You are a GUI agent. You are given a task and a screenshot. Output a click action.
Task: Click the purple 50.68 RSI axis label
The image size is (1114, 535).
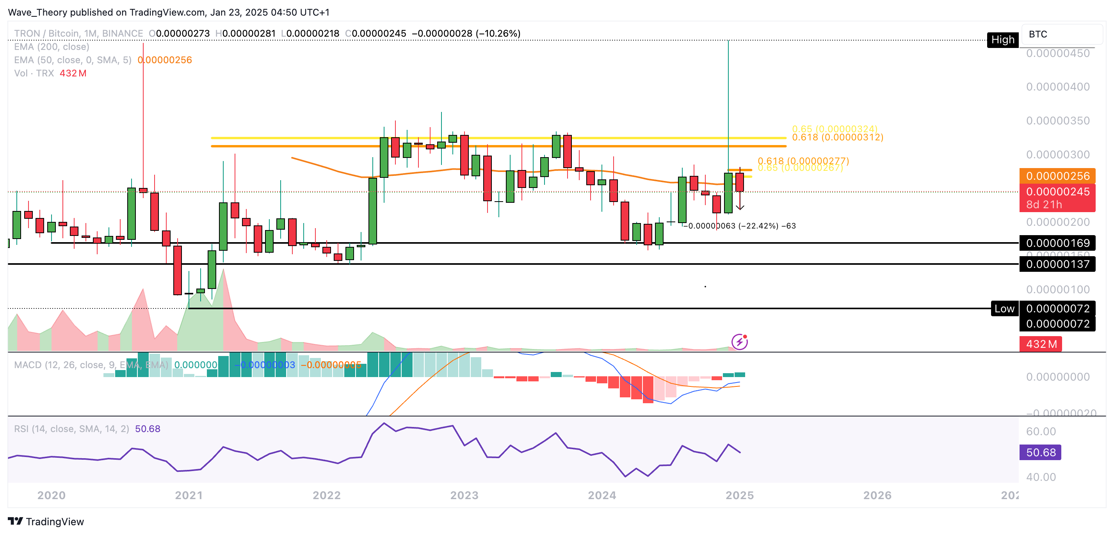(x=1040, y=452)
